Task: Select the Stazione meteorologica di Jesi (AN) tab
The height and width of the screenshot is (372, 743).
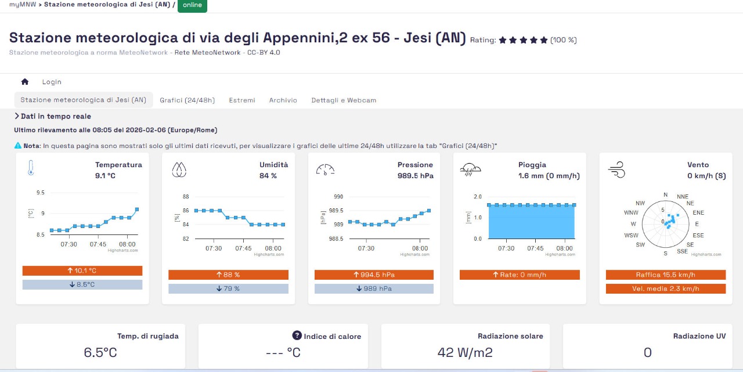Action: pos(83,100)
